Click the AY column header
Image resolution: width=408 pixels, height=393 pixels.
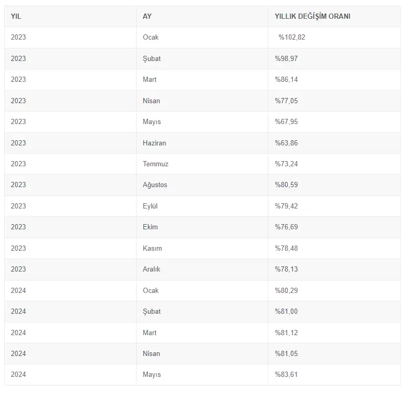[x=202, y=16]
